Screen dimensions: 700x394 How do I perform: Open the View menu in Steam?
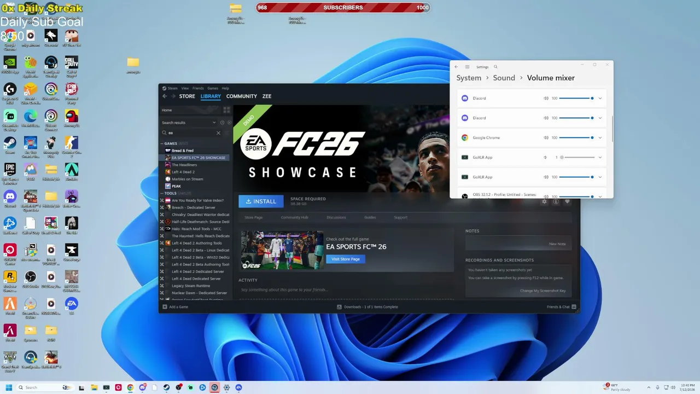pyautogui.click(x=185, y=88)
